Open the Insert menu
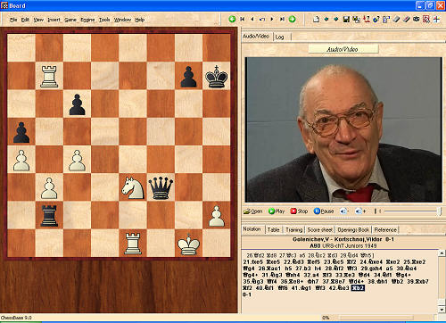This screenshot has width=446, height=323. 54,20
